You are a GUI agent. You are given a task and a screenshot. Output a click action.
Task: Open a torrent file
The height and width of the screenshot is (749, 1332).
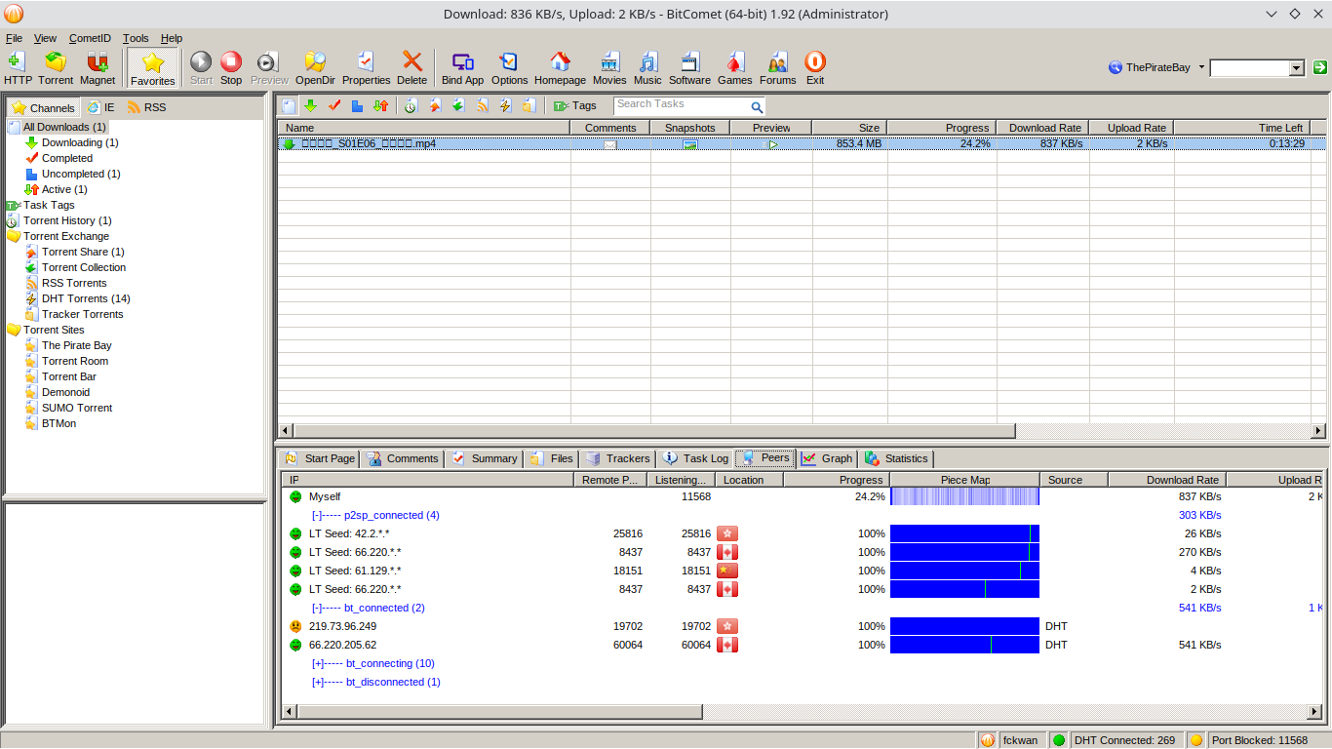pyautogui.click(x=56, y=67)
